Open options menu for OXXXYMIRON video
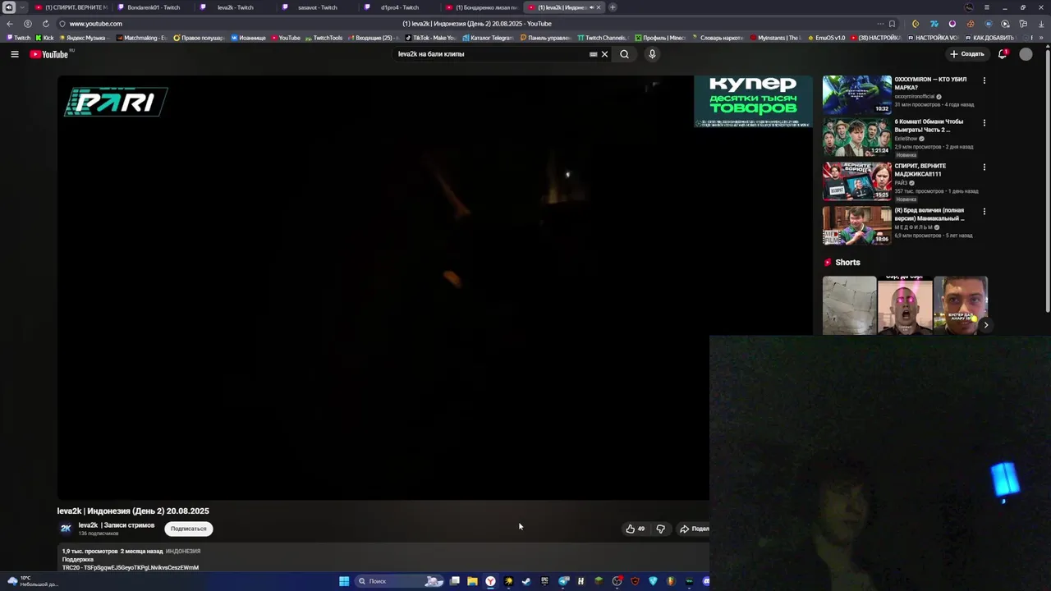The width and height of the screenshot is (1051, 591). tap(984, 80)
